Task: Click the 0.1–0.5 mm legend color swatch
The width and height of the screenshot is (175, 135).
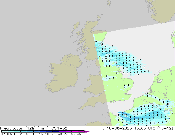Action: pyautogui.click(x=5, y=131)
